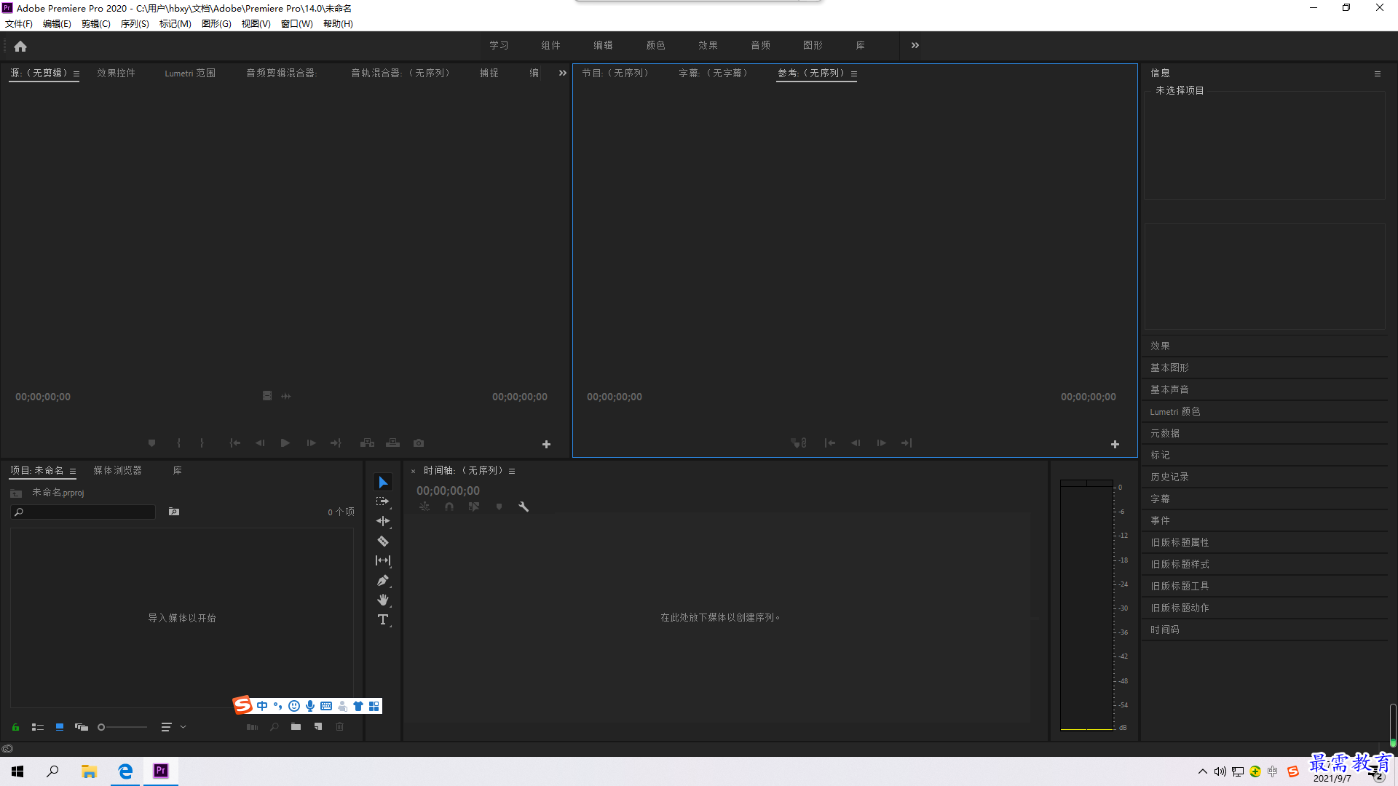1398x786 pixels.
Task: Click New Item icon in project panel
Action: tap(318, 727)
